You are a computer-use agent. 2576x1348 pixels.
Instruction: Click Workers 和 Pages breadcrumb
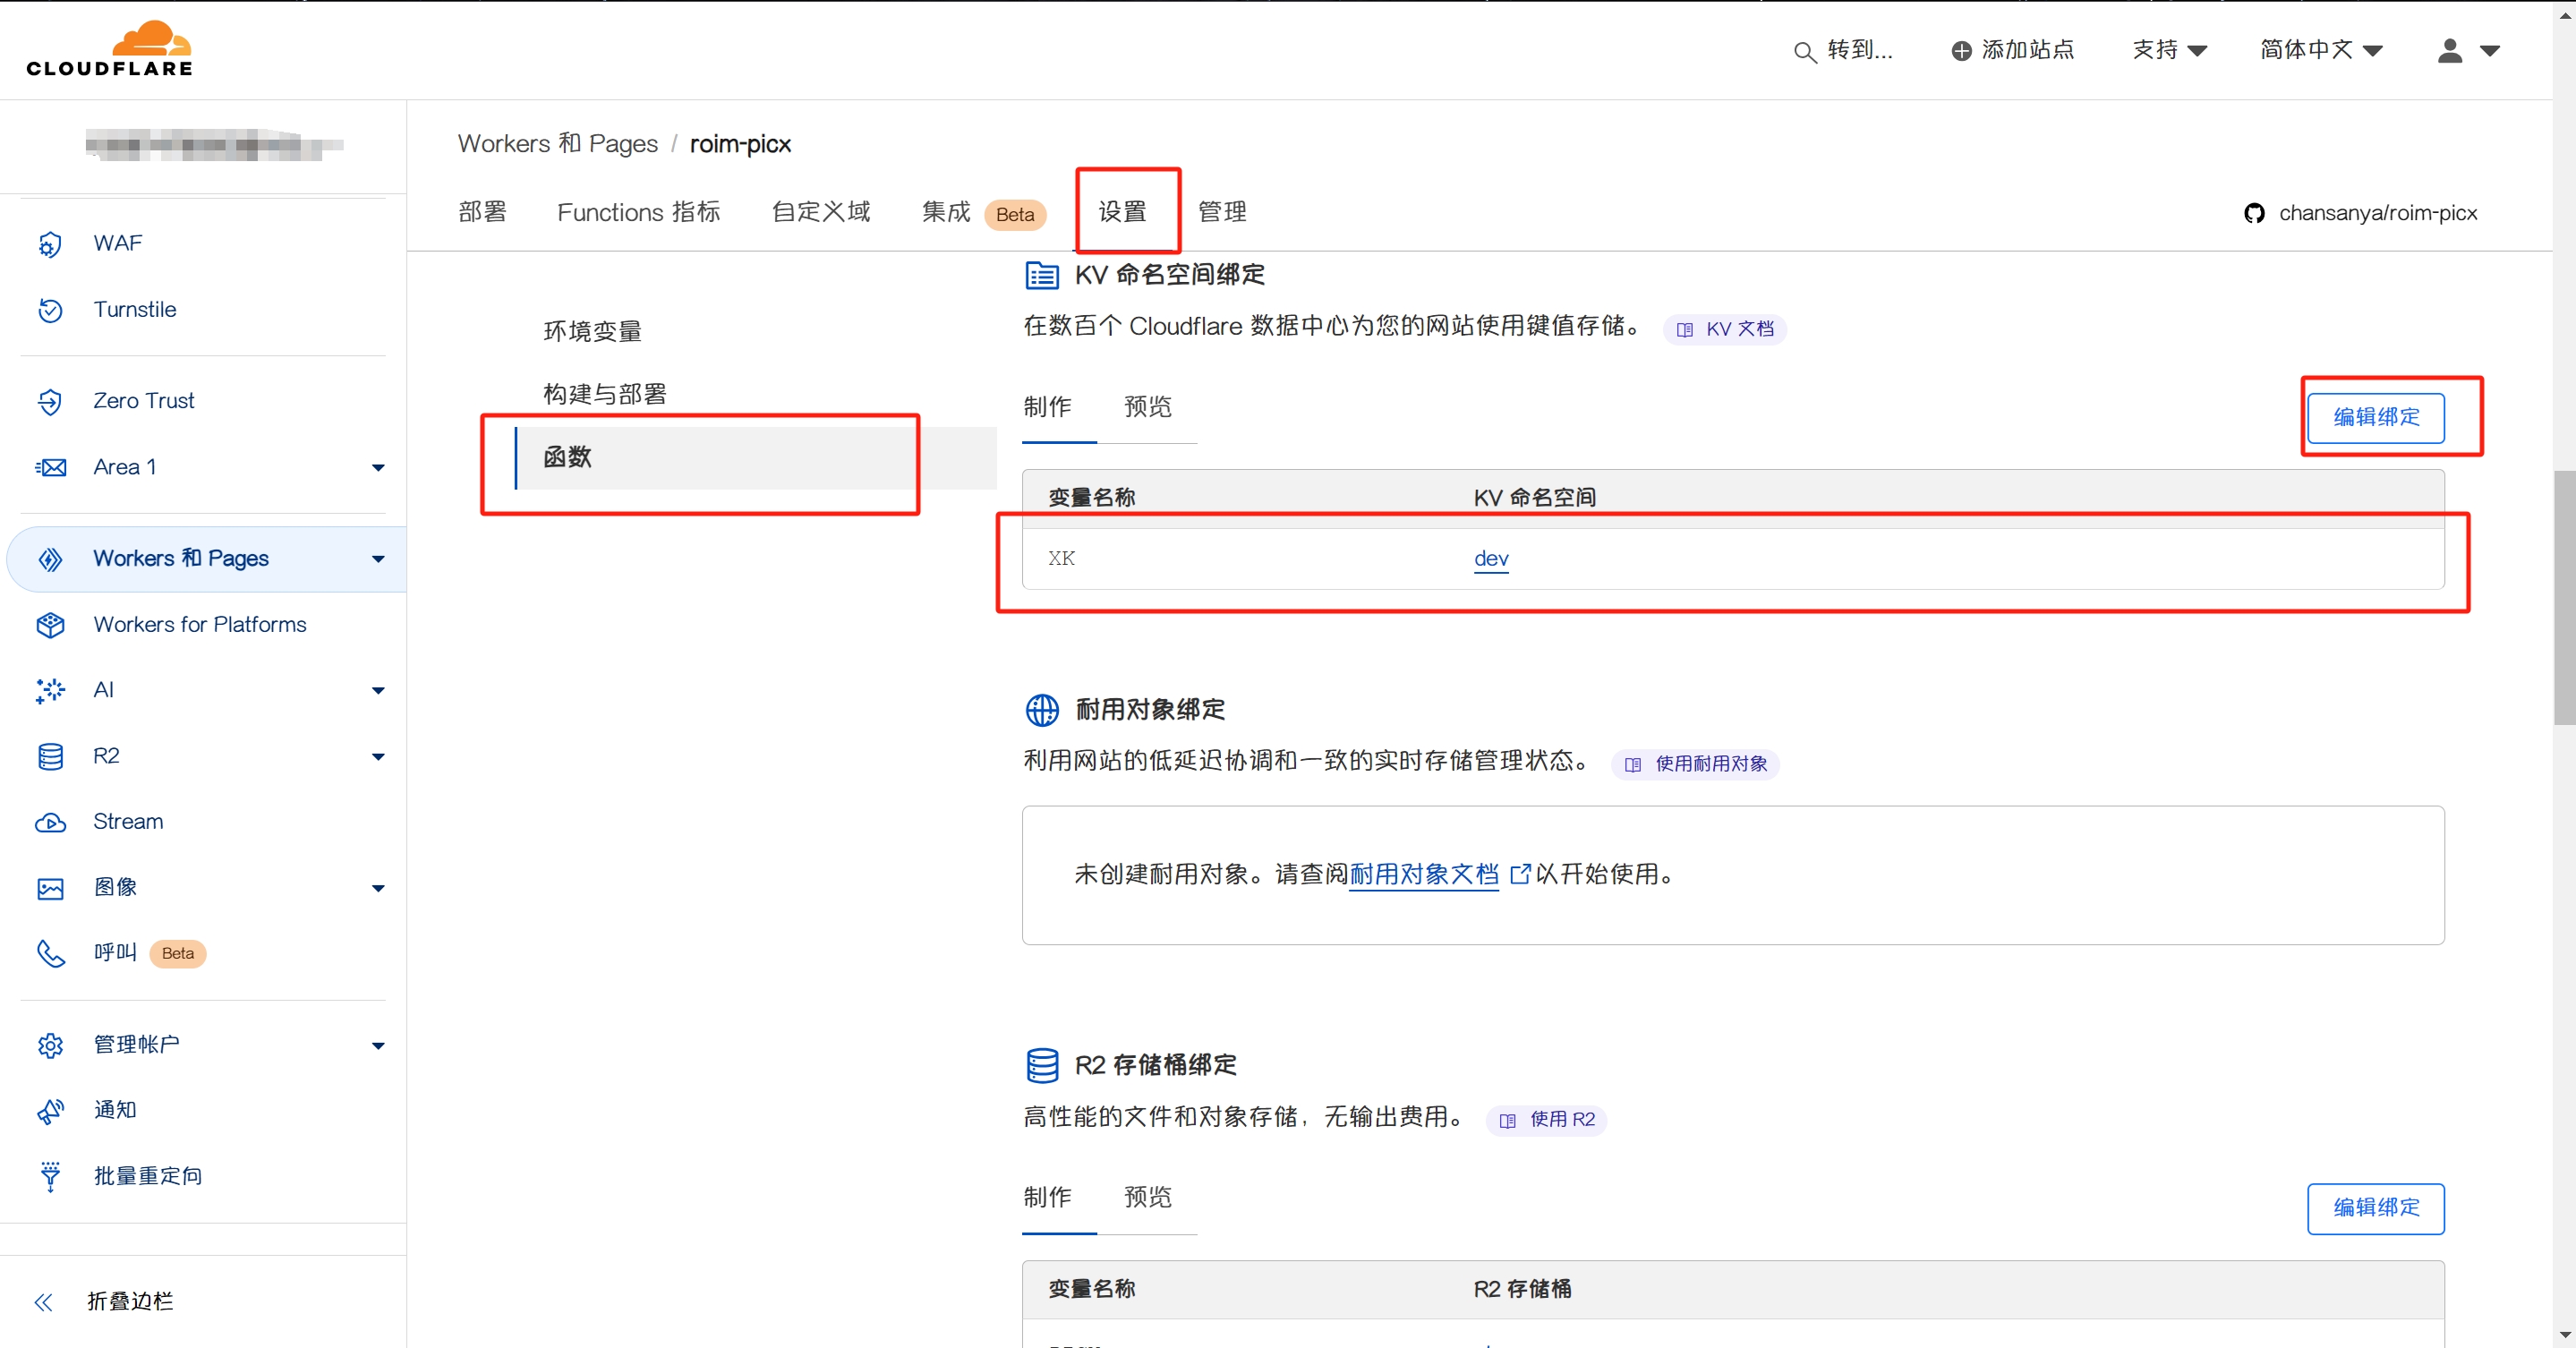[x=557, y=143]
